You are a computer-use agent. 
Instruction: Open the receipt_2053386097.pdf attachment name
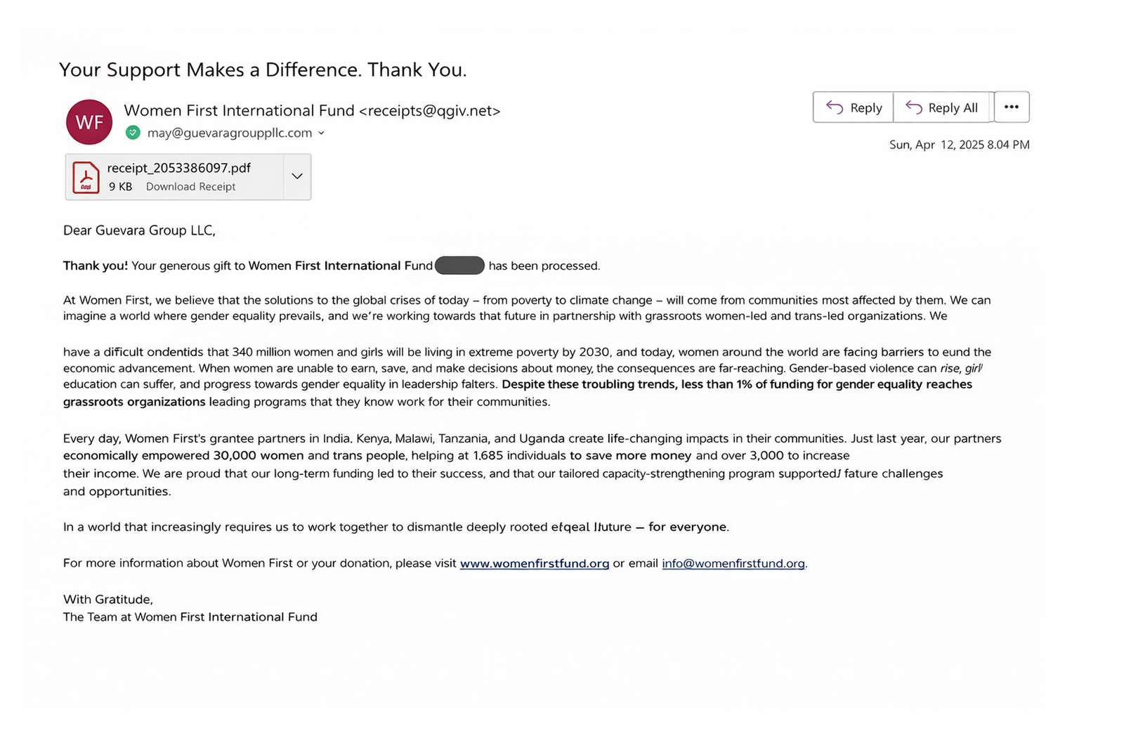coord(179,168)
